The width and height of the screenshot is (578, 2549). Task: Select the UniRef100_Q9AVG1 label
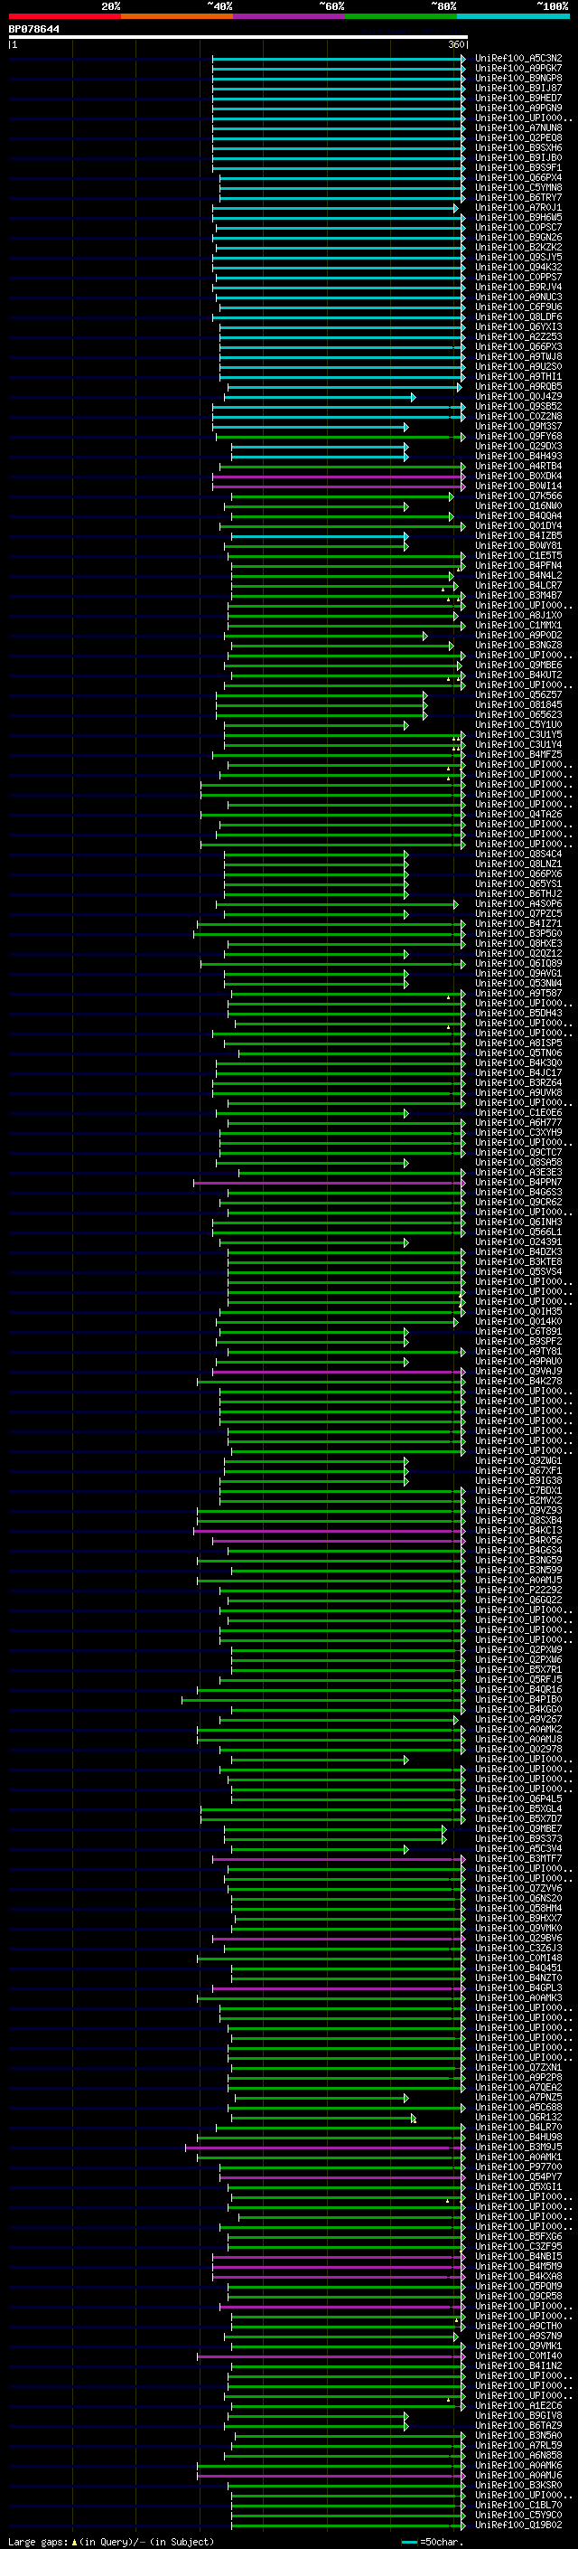click(518, 974)
